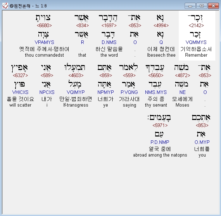Select the parsing code VQIMYP
221x216 pixels.
[76, 92]
